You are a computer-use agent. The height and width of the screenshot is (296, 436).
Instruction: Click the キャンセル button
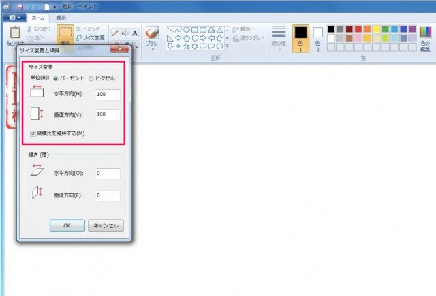pos(106,225)
